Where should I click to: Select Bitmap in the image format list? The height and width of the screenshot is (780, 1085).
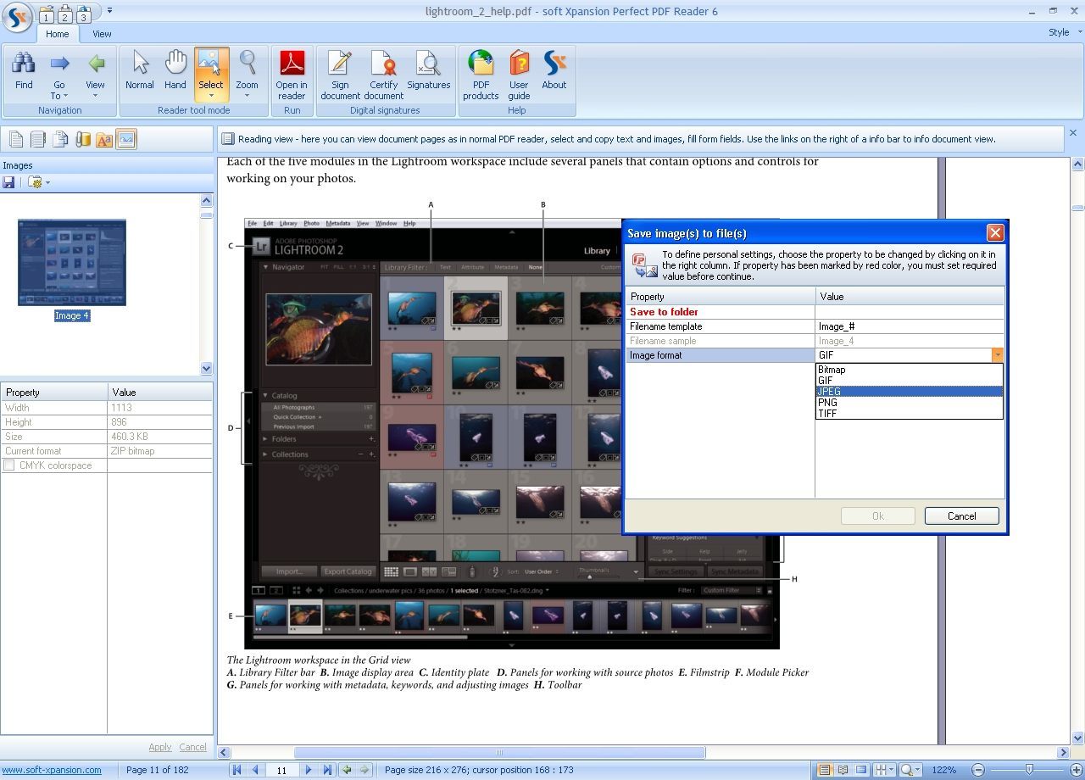(x=909, y=370)
